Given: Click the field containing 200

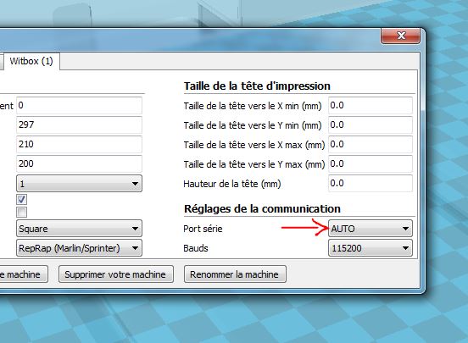Looking at the screenshot, I should pos(79,163).
